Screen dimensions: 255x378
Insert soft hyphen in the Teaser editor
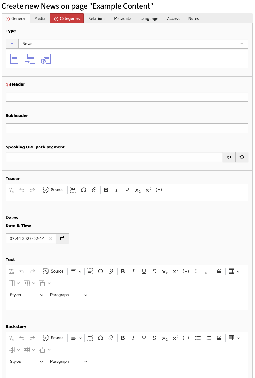[159, 190]
